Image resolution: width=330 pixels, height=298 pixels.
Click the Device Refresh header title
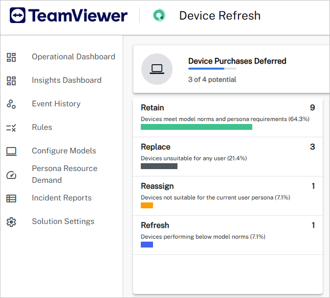(x=220, y=16)
